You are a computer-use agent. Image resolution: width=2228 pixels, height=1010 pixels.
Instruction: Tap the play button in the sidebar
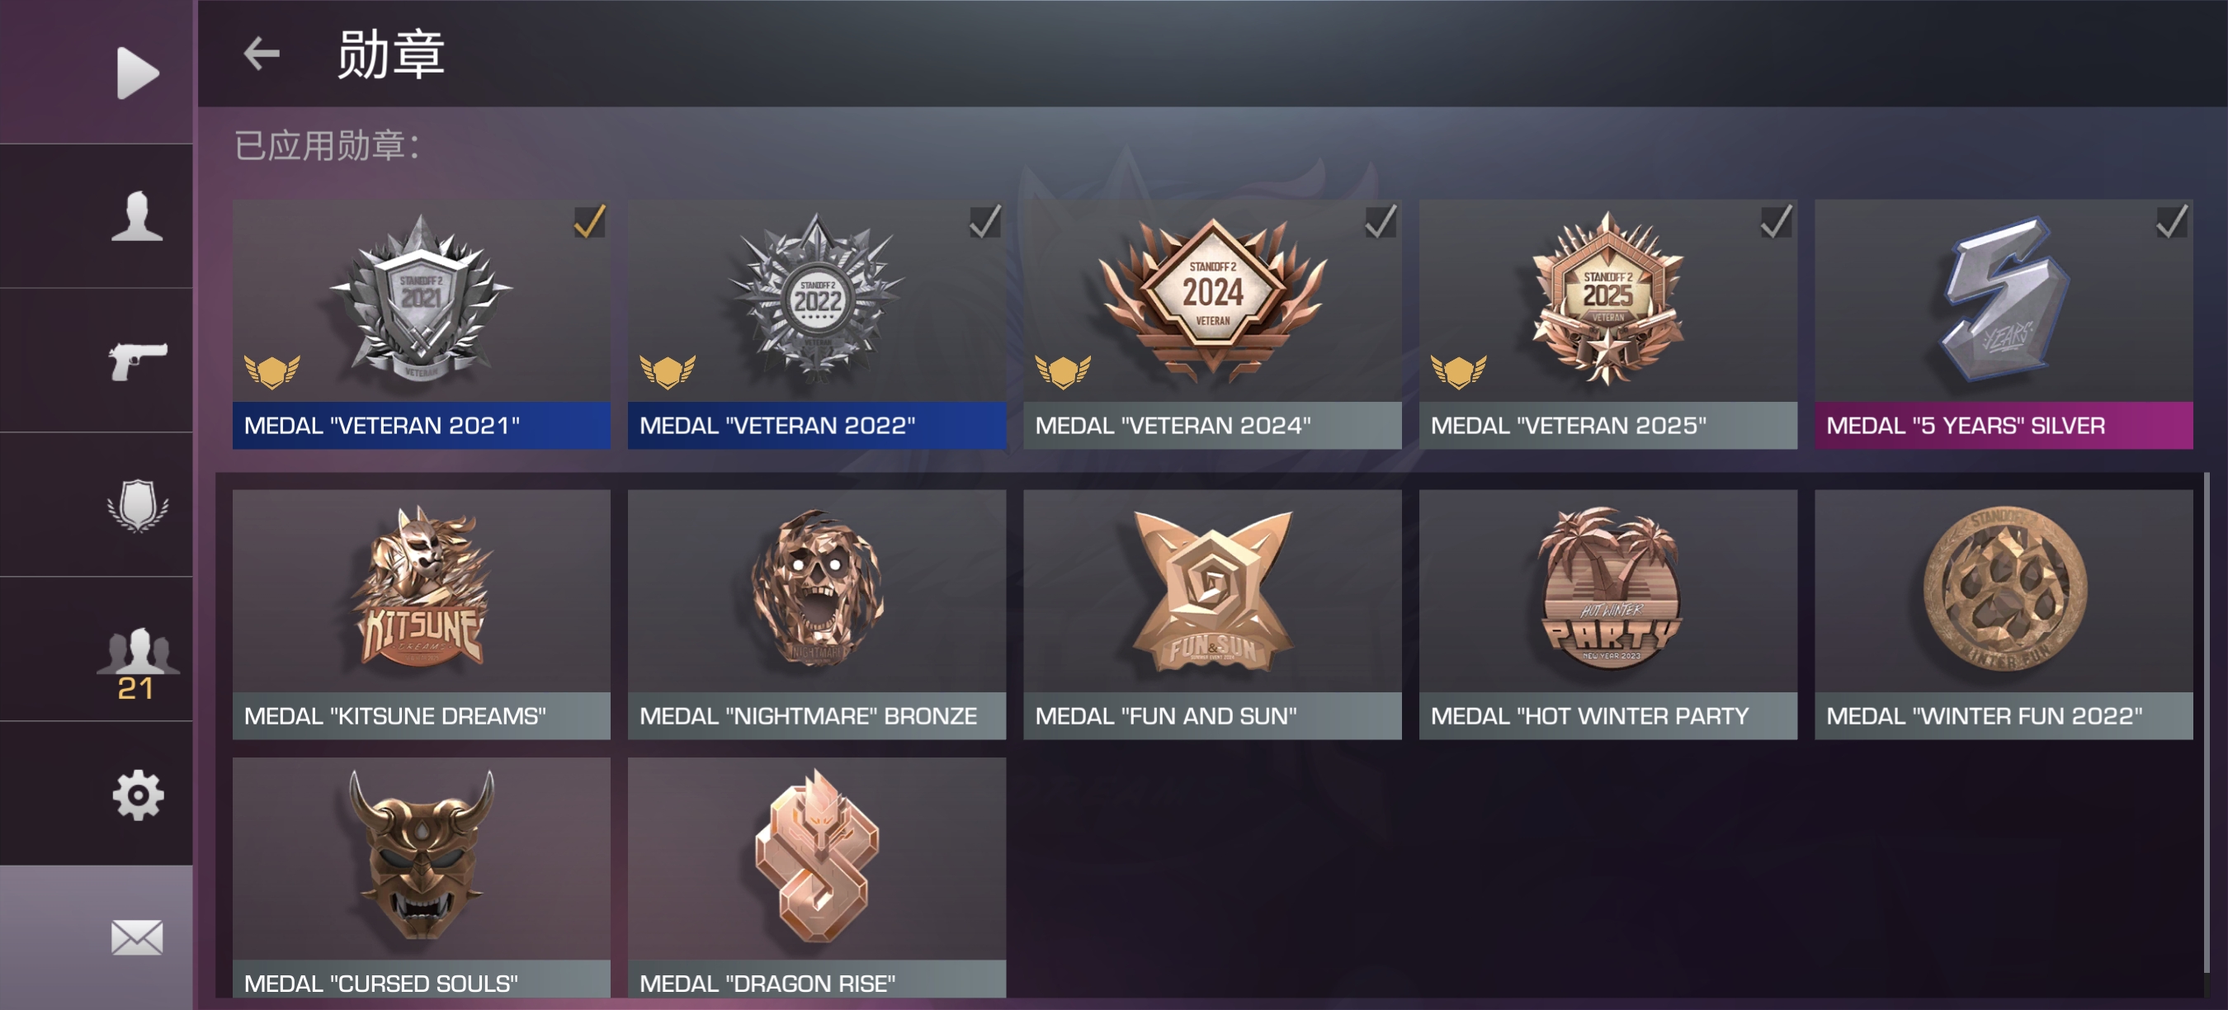[x=138, y=73]
